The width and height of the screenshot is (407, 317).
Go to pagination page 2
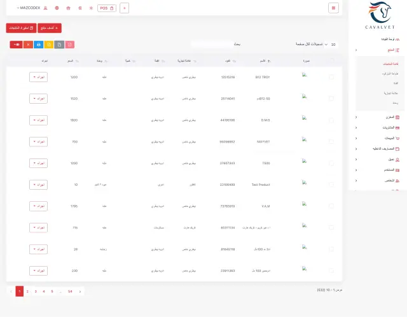(27, 292)
